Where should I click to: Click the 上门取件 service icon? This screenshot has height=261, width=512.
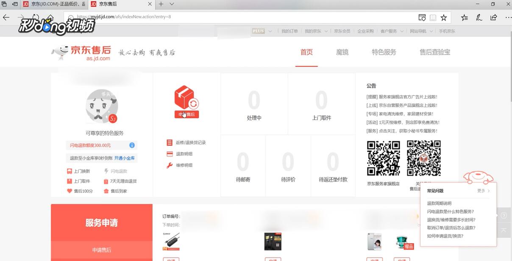(x=70, y=181)
